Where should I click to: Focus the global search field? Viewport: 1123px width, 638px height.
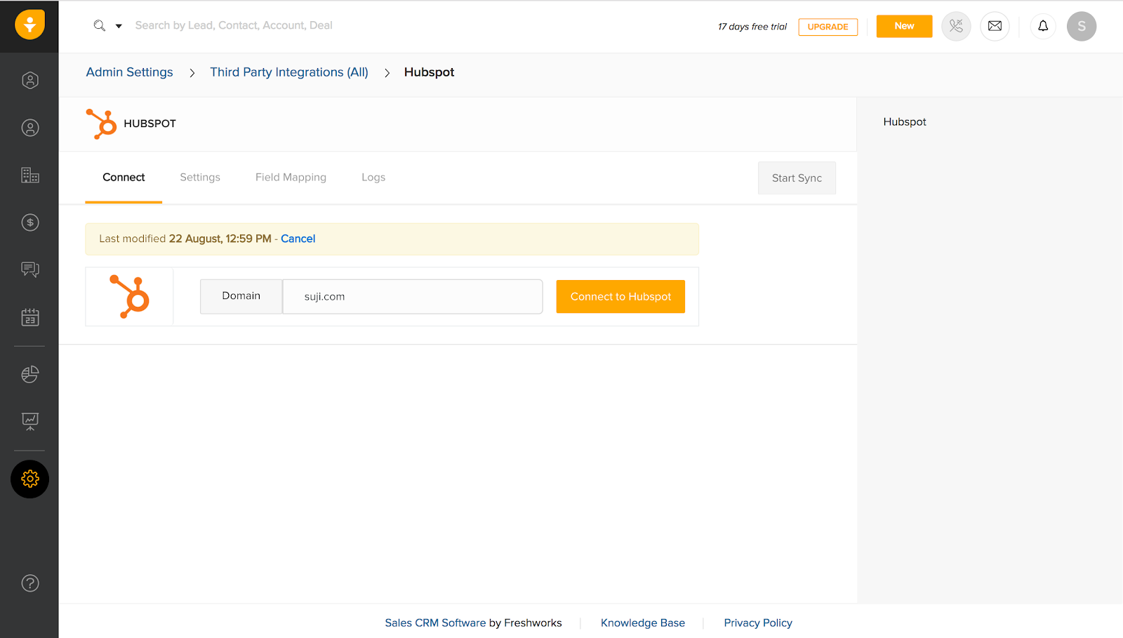click(234, 25)
